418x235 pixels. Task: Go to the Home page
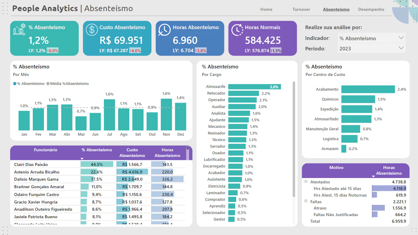[x=266, y=9]
